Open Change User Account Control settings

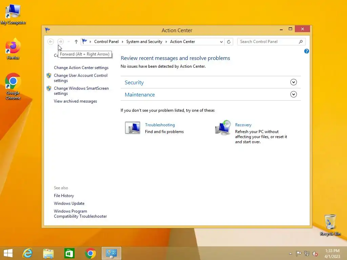[81, 78]
